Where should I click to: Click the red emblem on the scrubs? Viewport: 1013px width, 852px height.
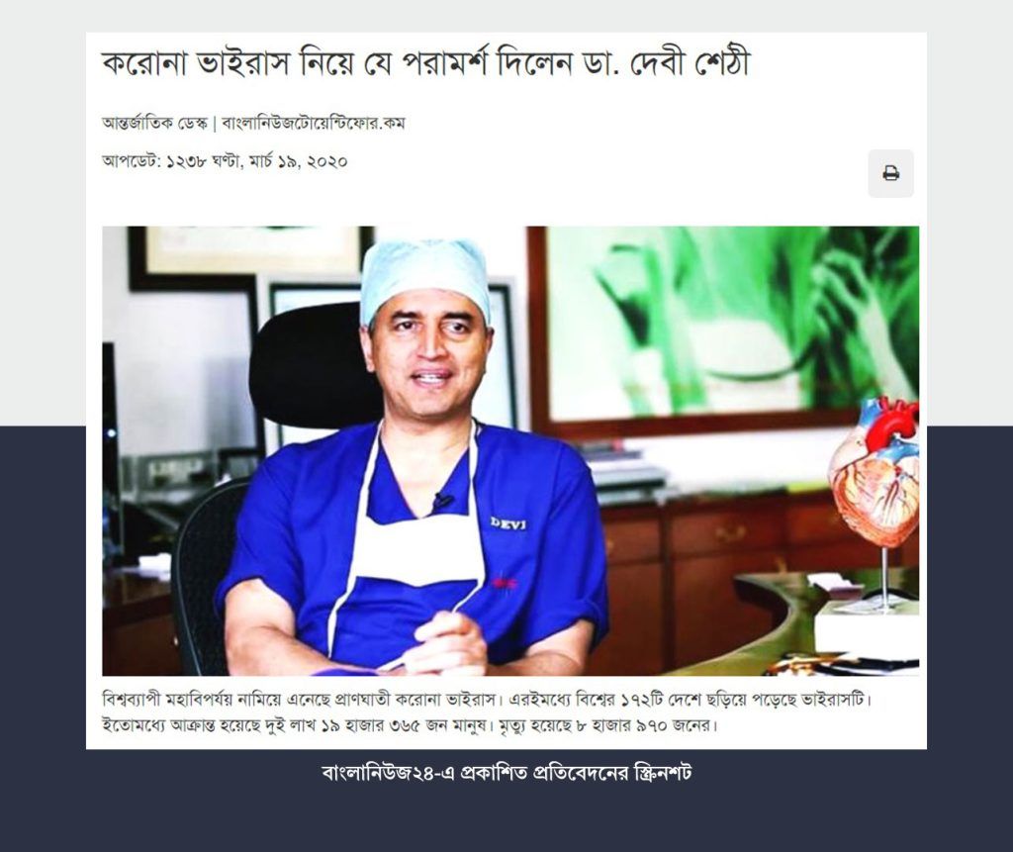(504, 583)
